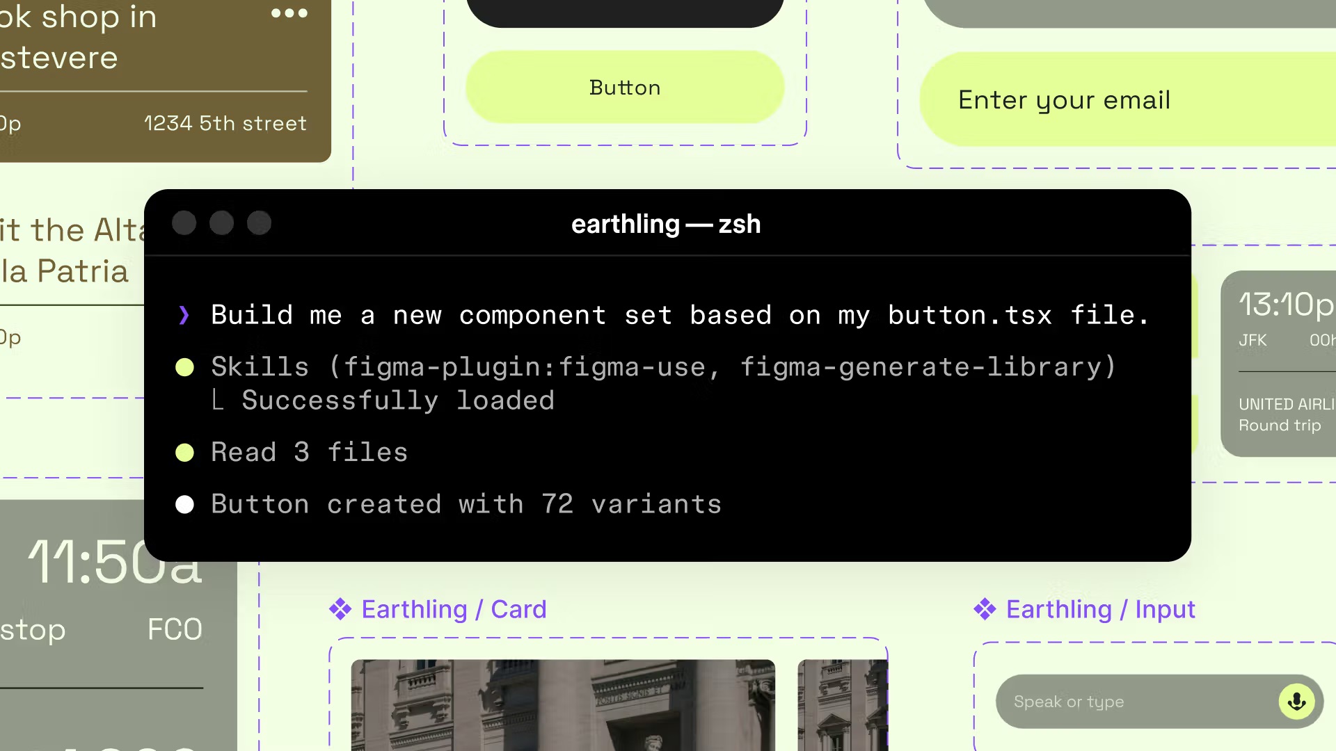1336x751 pixels.
Task: Click the prompt arrow in the terminal
Action: [184, 315]
